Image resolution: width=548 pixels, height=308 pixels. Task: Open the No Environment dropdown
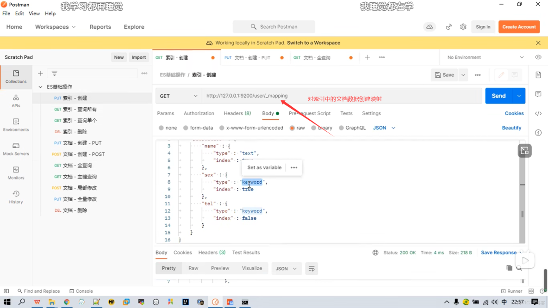tap(481, 57)
